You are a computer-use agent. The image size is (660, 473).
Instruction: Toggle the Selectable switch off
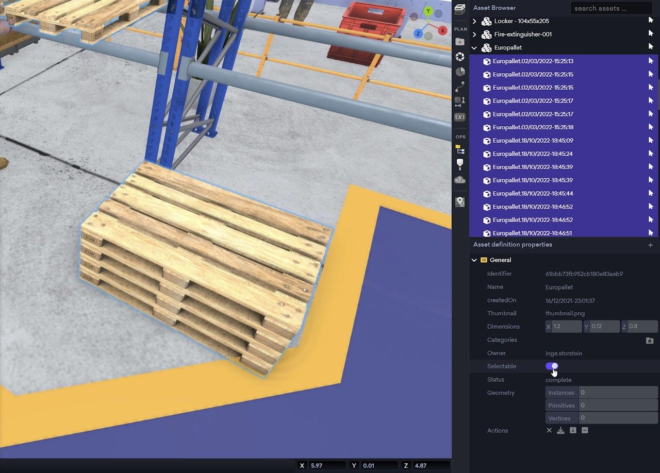click(552, 366)
